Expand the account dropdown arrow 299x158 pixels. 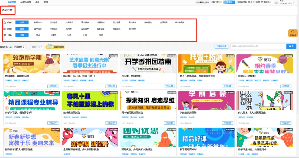coord(293,2)
